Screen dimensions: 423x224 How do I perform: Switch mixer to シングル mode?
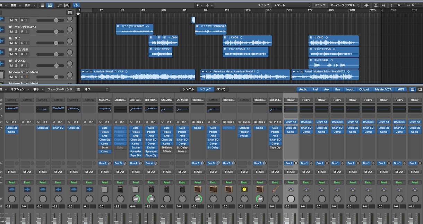click(188, 89)
